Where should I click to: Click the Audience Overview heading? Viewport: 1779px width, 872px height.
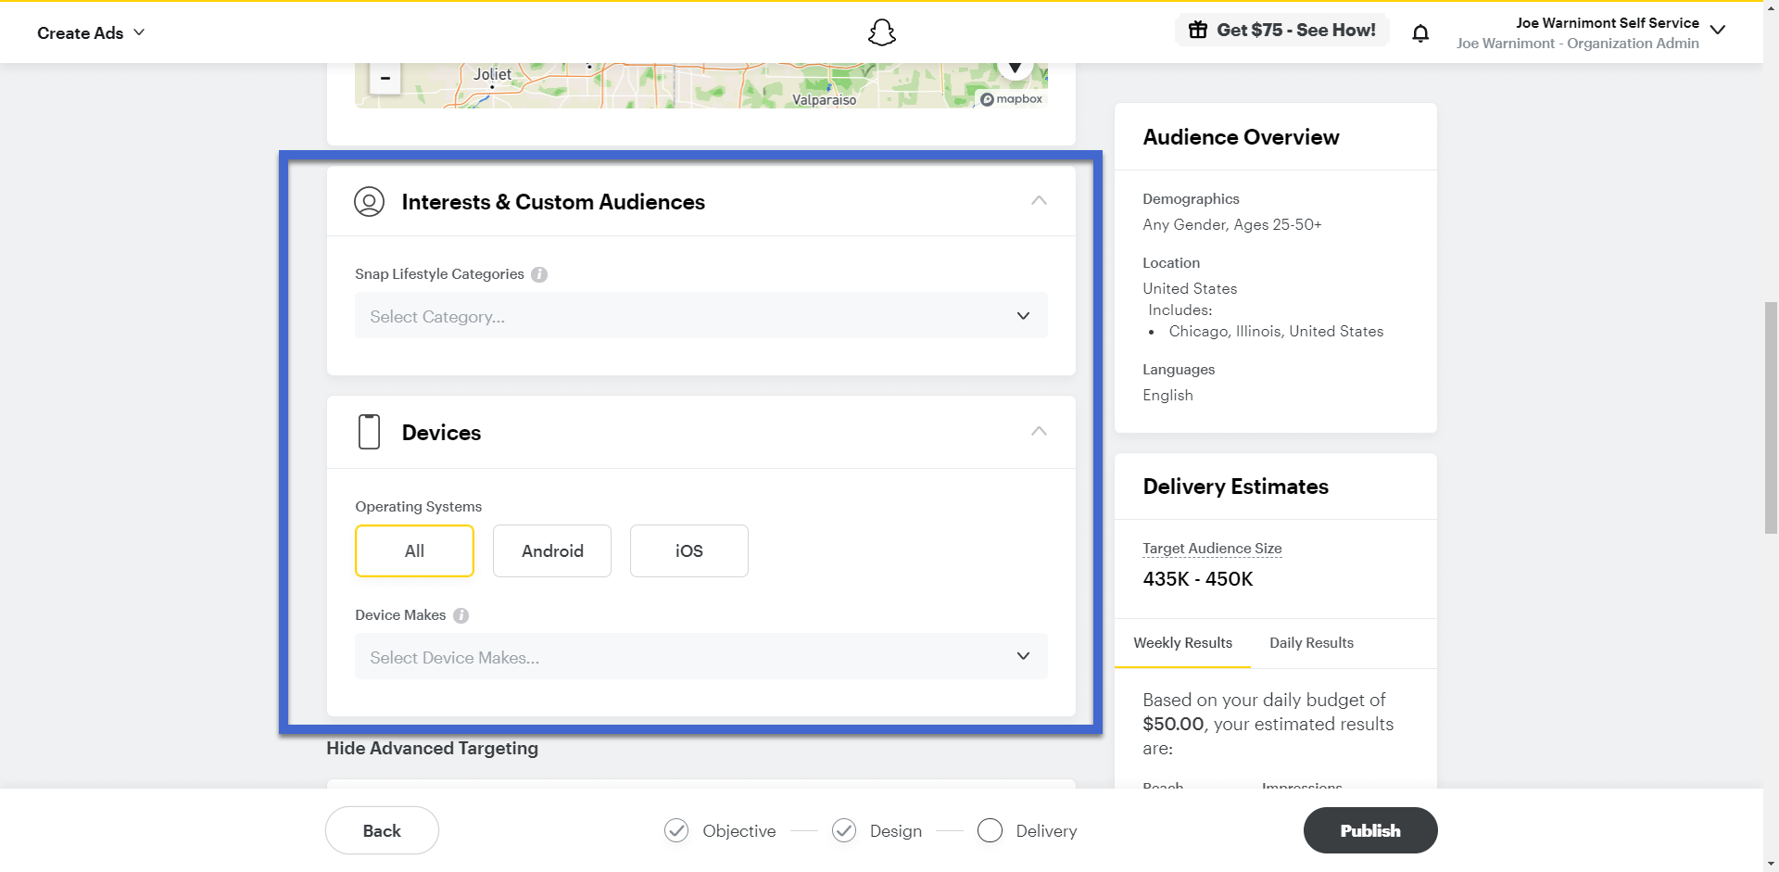pos(1241,137)
